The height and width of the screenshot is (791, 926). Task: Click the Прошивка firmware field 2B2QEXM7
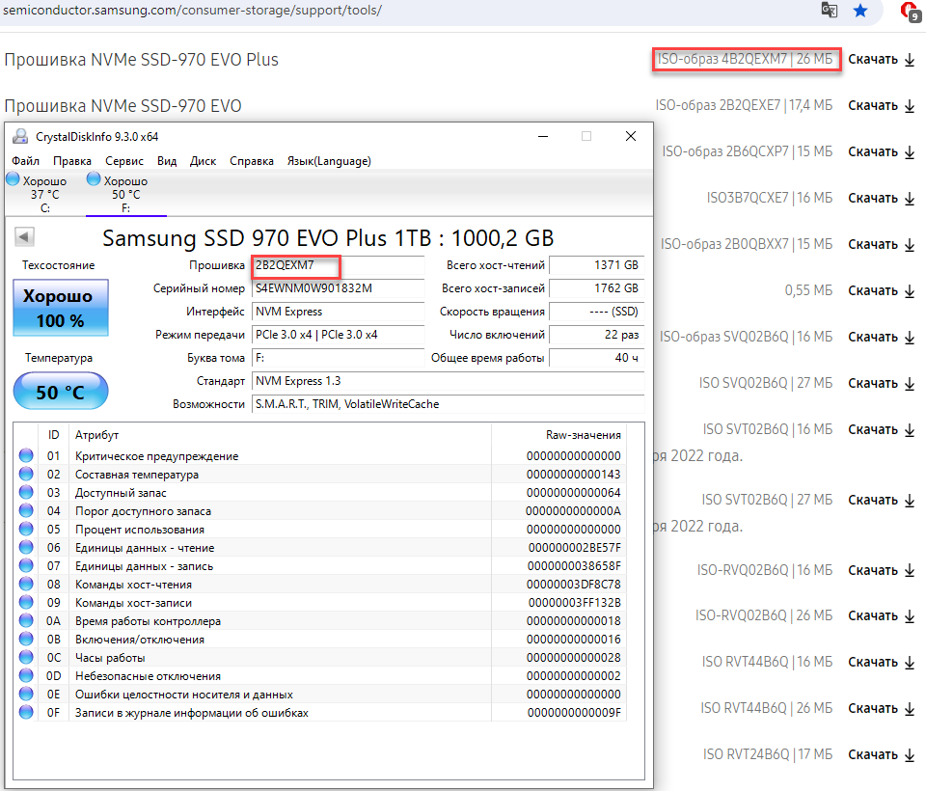338,266
